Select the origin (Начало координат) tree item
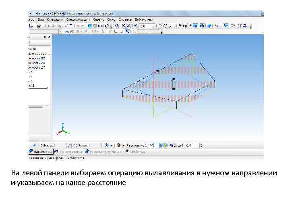 click(39, 54)
